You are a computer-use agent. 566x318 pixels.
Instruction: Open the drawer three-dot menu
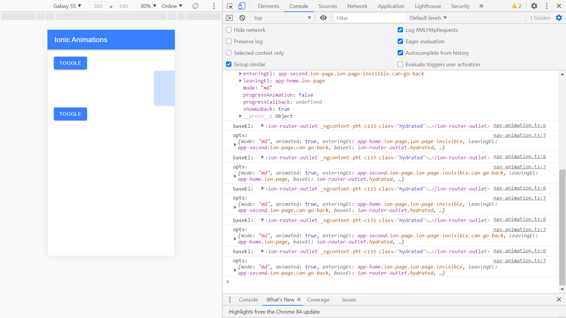(230, 300)
